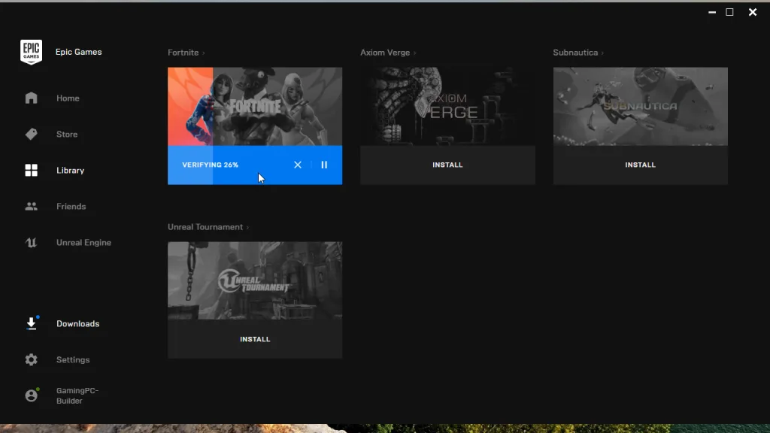Click the Settings gear icon
The image size is (770, 433).
coord(31,360)
